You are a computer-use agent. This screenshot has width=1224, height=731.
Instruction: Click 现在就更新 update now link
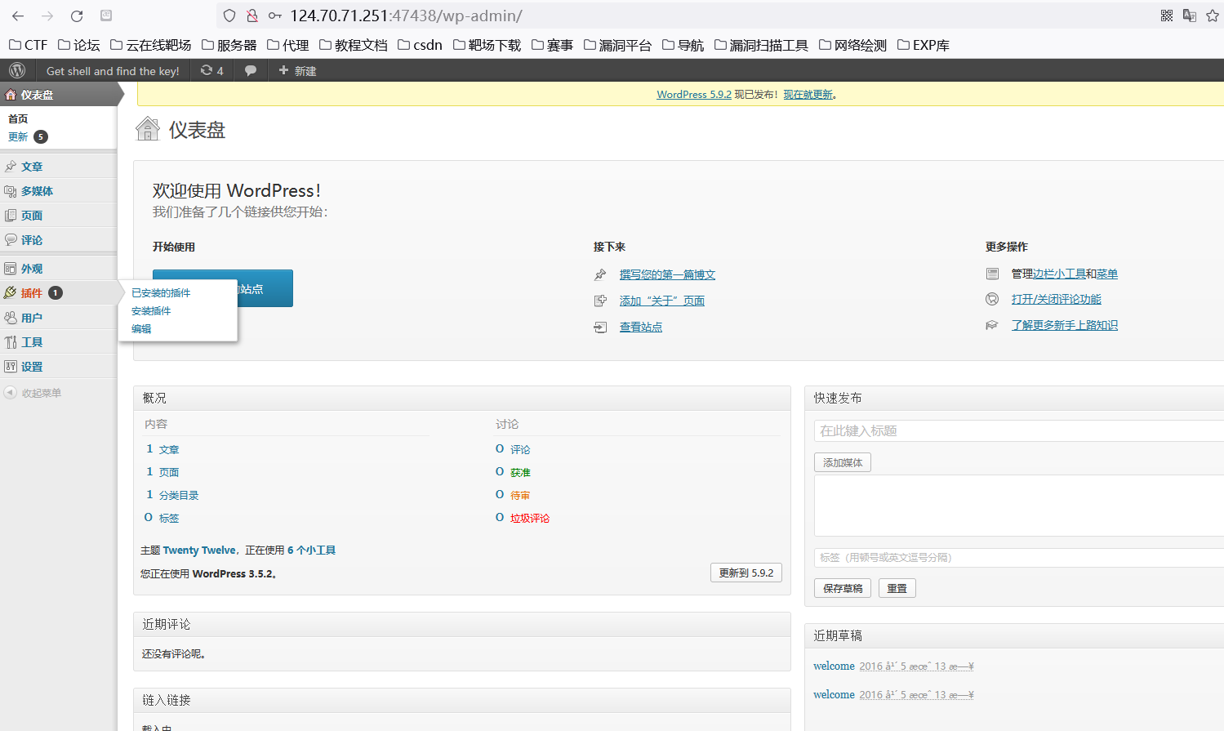coord(808,94)
